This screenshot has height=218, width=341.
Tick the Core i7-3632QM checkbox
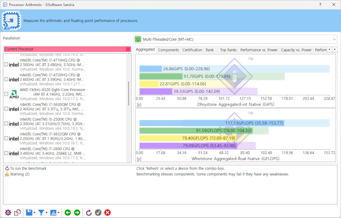click(x=6, y=138)
